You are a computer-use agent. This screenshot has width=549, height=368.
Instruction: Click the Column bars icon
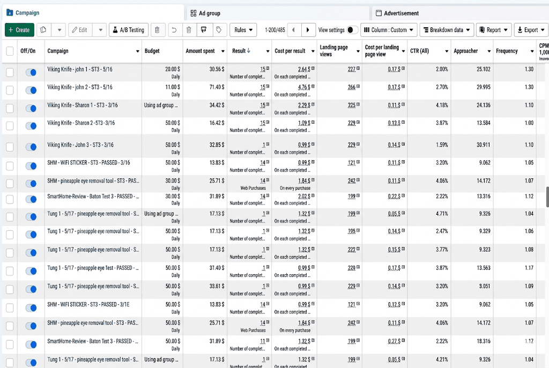click(x=367, y=30)
